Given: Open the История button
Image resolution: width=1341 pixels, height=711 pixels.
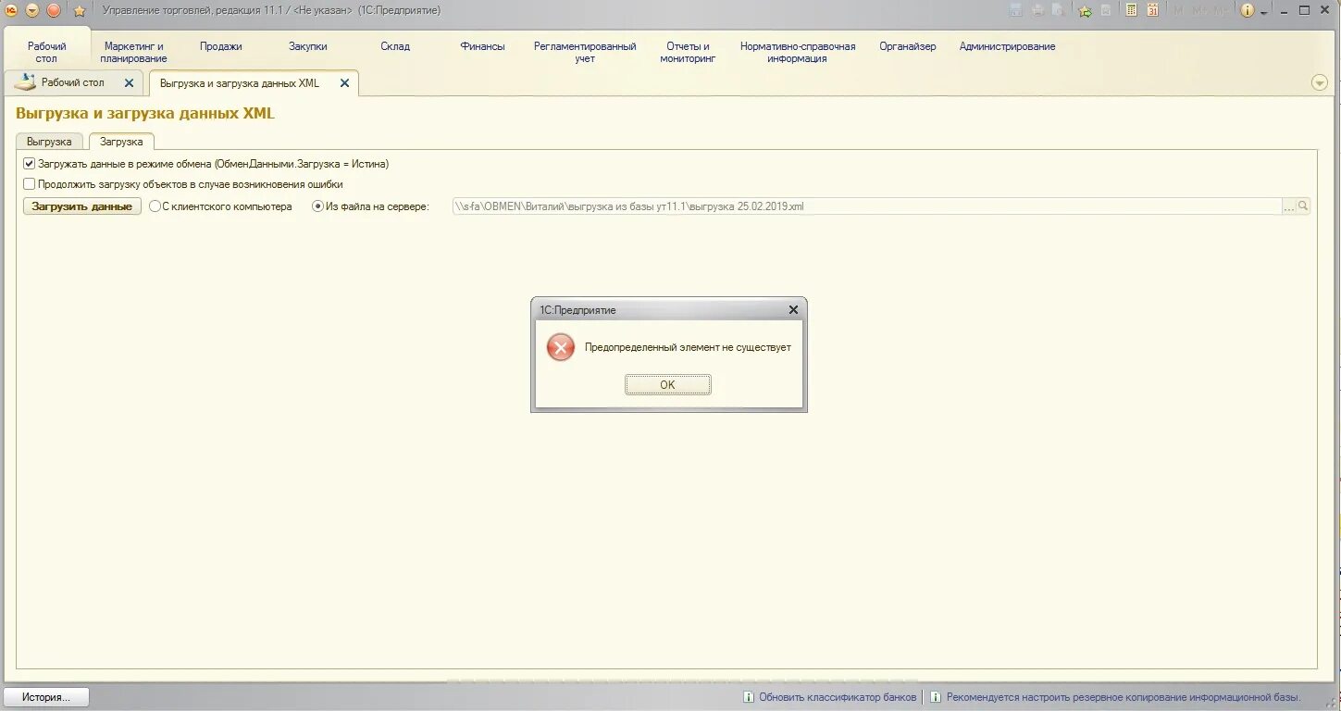Looking at the screenshot, I should 46,697.
